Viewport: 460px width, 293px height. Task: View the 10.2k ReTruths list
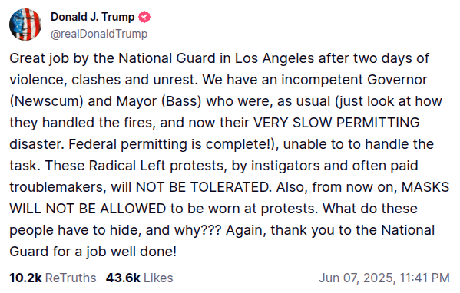coord(53,278)
